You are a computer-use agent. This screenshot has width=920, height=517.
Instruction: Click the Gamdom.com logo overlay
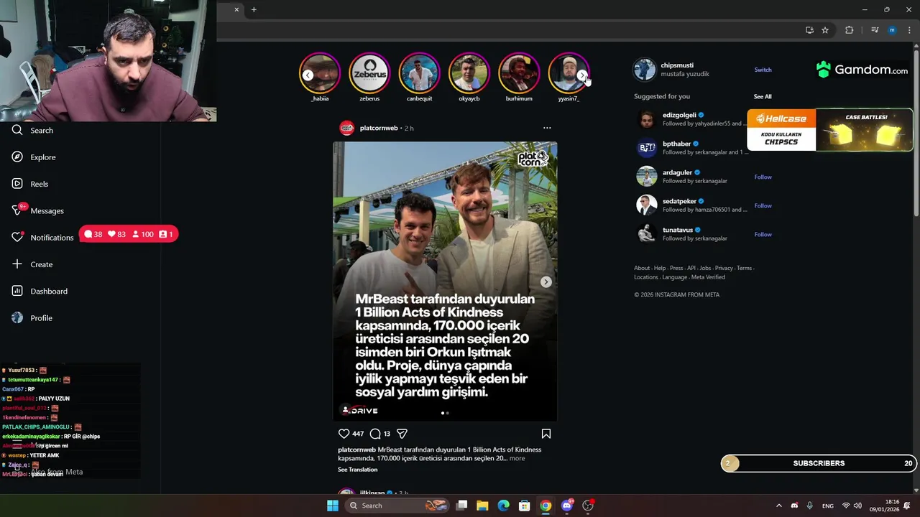[x=862, y=70]
